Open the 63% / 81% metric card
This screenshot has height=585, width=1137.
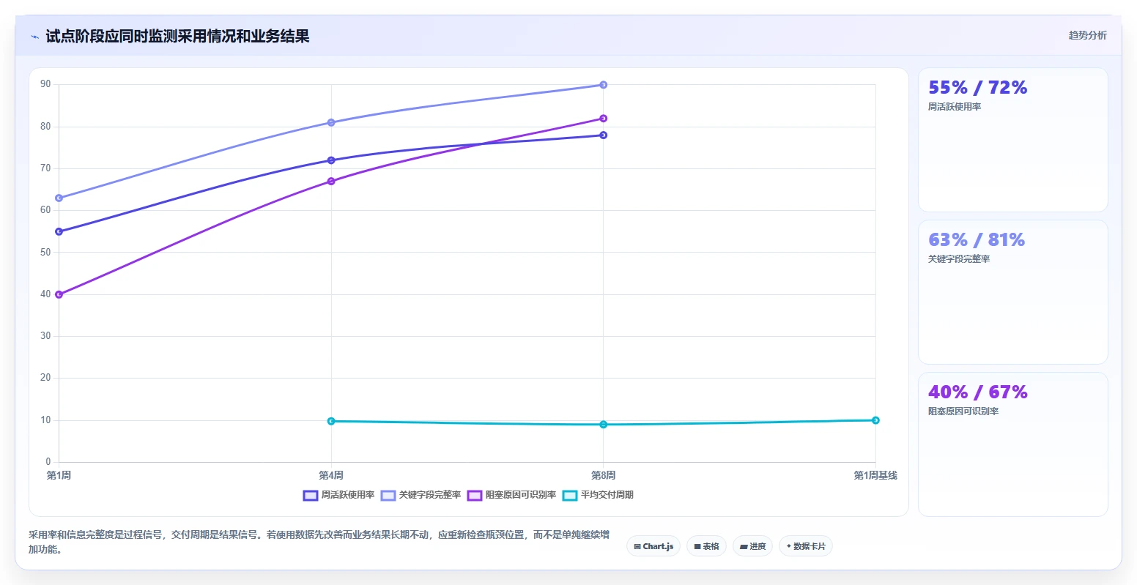point(1013,292)
